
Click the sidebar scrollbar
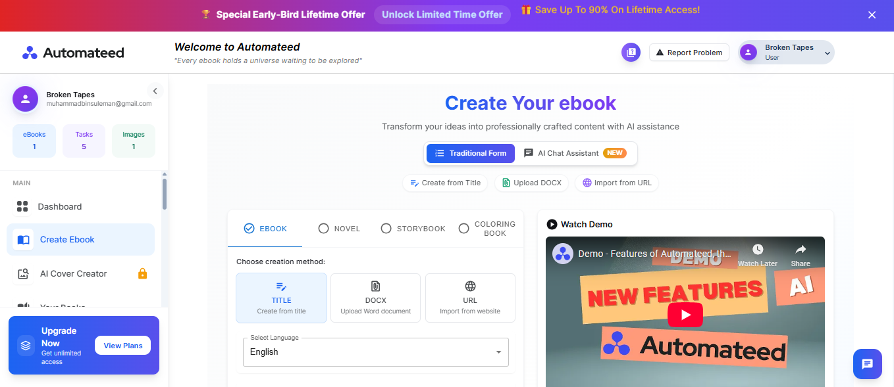(x=165, y=194)
